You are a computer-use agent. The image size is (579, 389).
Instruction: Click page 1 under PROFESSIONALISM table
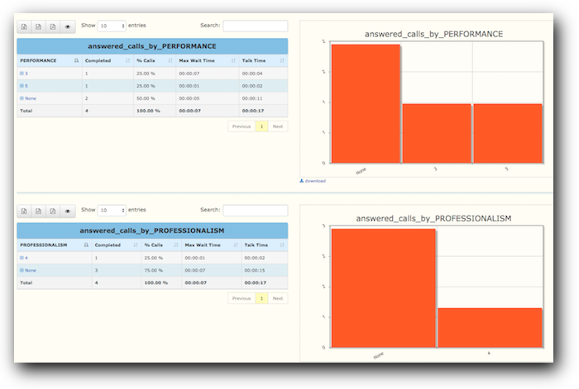pyautogui.click(x=262, y=298)
